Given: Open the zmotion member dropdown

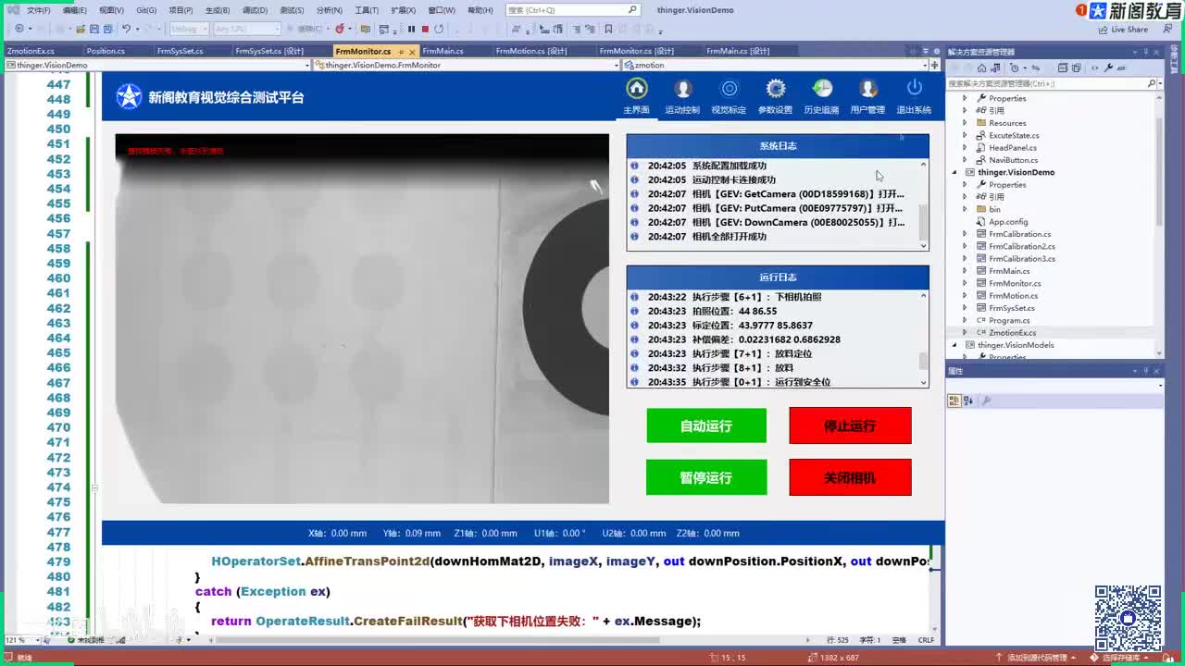Looking at the screenshot, I should 923,66.
